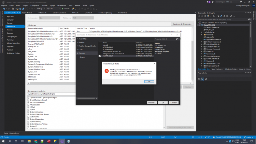This screenshot has height=144, width=256.
Task: Expand the Assemblies category in Reference Manager
Action: coord(77,39)
